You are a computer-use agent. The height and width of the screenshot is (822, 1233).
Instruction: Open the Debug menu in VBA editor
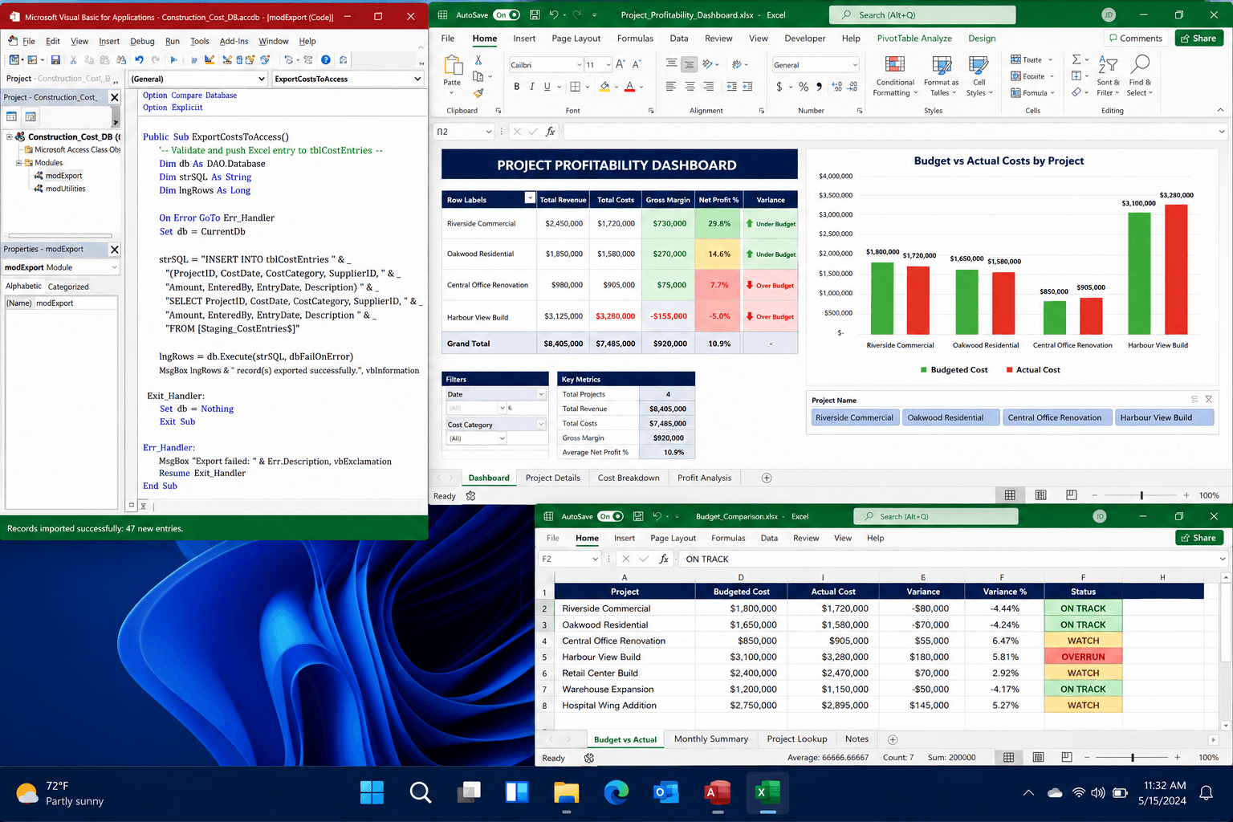click(142, 41)
